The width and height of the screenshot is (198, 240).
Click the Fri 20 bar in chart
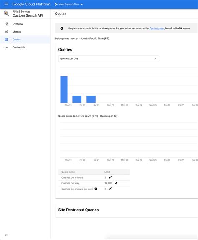77,99
